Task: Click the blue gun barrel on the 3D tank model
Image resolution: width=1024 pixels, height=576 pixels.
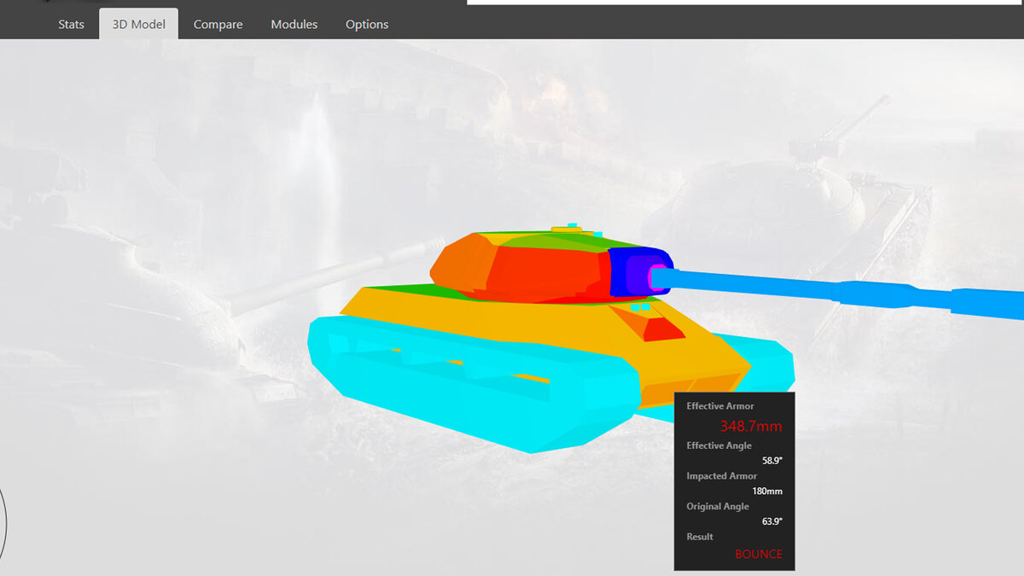Action: click(x=836, y=291)
